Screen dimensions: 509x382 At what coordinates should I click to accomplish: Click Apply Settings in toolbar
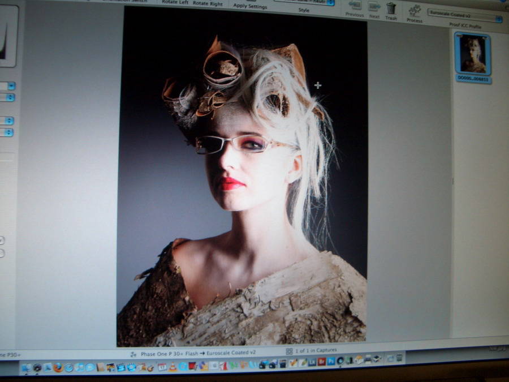click(251, 6)
